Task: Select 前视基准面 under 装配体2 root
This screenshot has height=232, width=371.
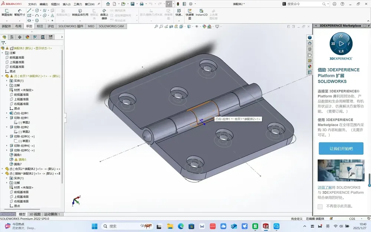Action: pos(17,58)
